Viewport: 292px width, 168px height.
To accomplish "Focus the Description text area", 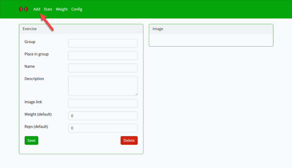I will [x=103, y=86].
